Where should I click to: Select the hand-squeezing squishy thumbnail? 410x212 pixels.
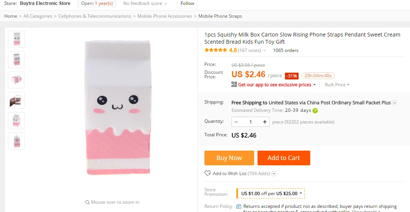pos(17,101)
